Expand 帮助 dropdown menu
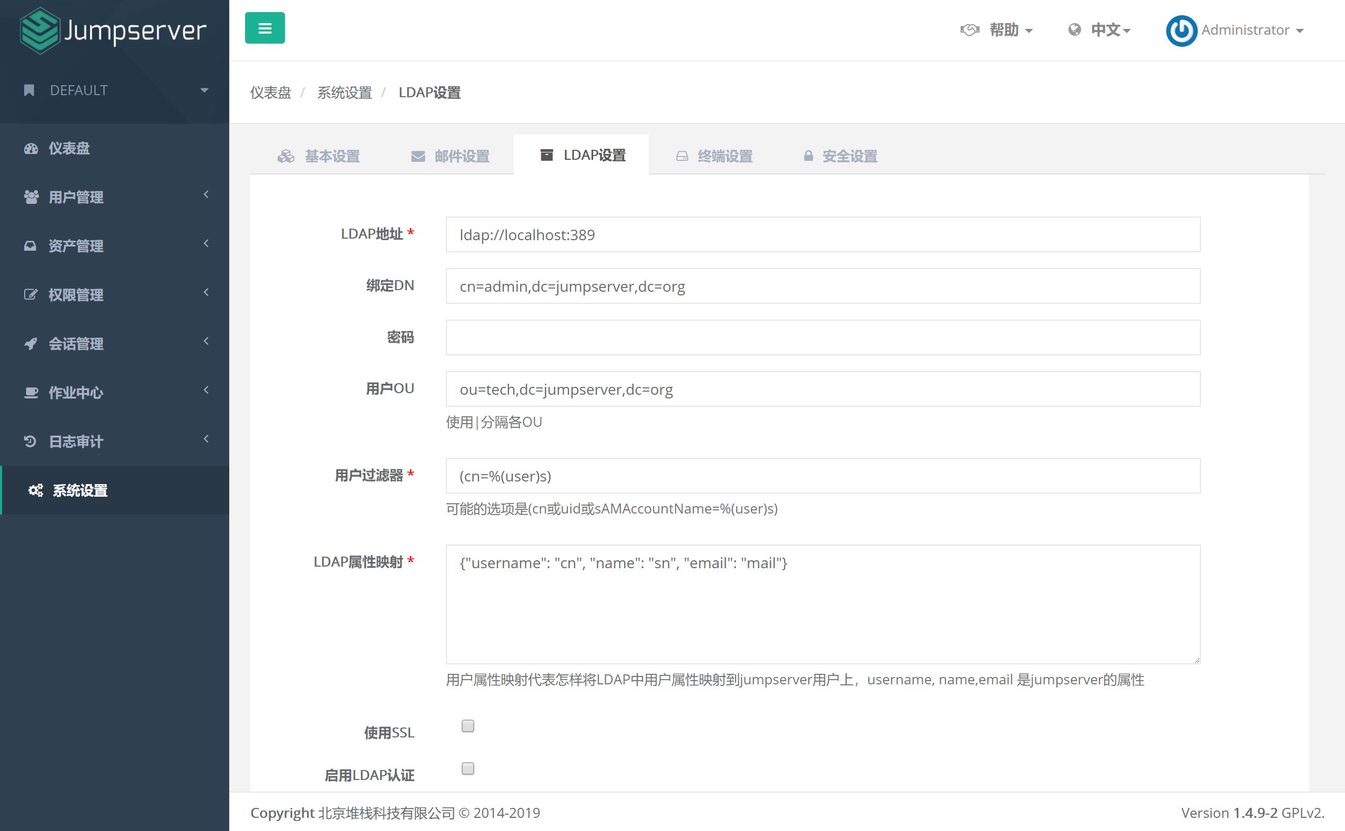Viewport: 1345px width, 831px height. click(998, 29)
